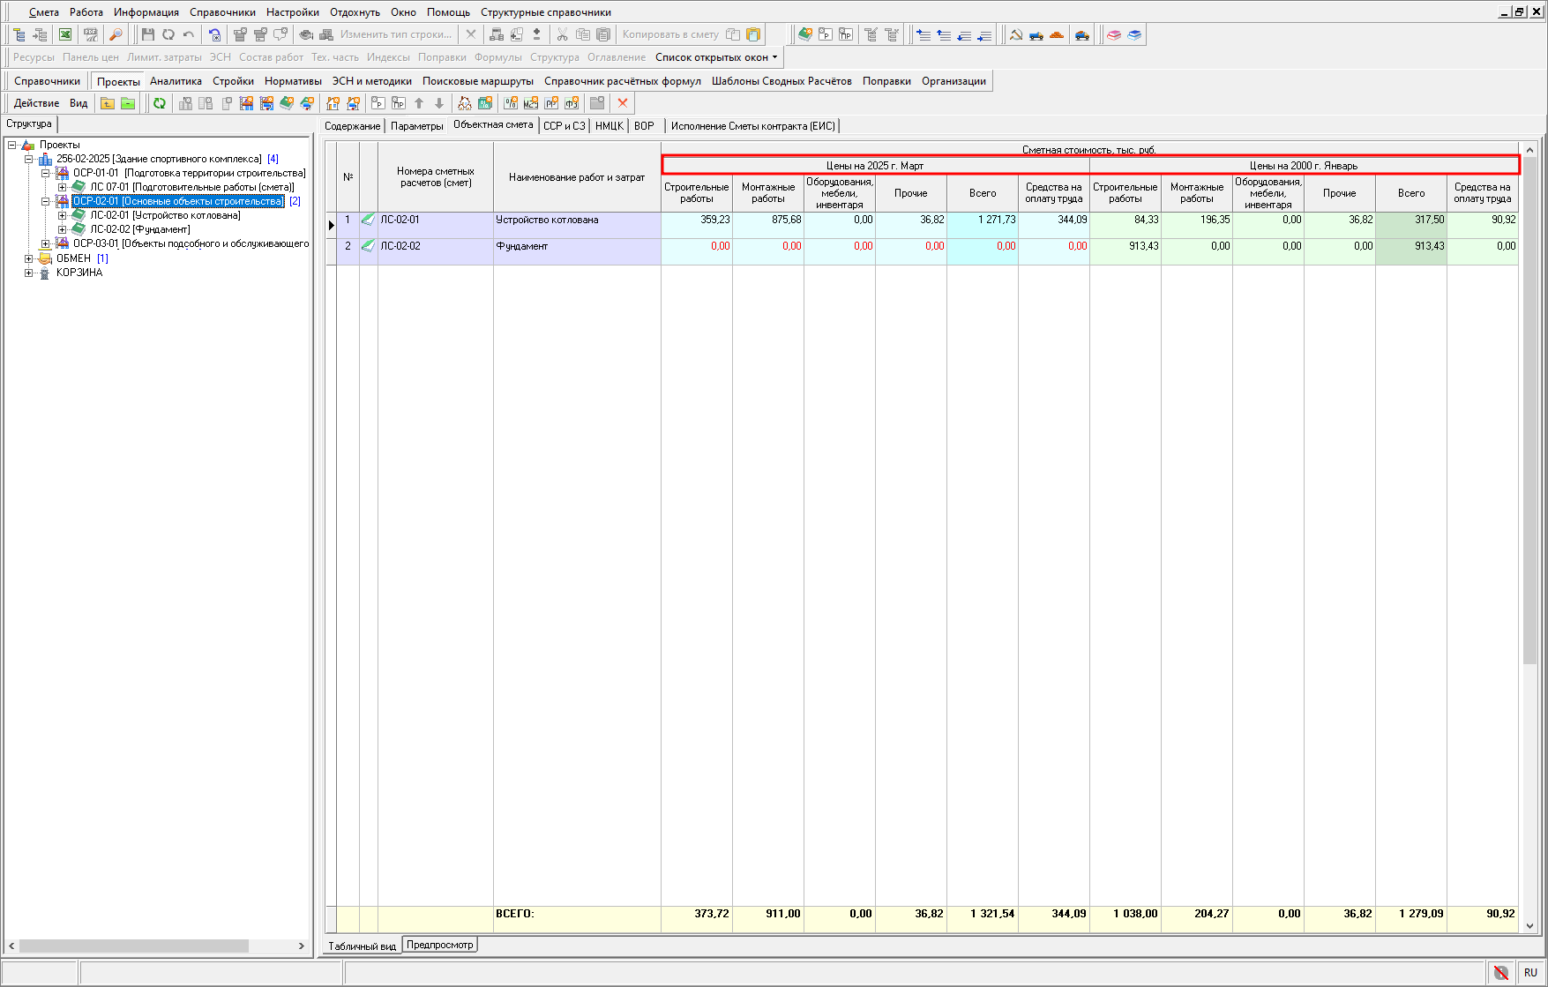Click the yellow folder up-level icon
1548x987 pixels.
108,103
